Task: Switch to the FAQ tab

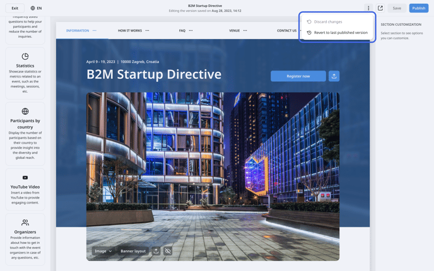Action: coord(182,30)
